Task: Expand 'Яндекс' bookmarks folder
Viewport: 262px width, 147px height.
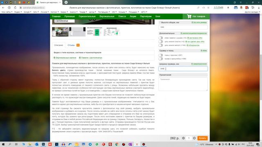Action: (18, 12)
